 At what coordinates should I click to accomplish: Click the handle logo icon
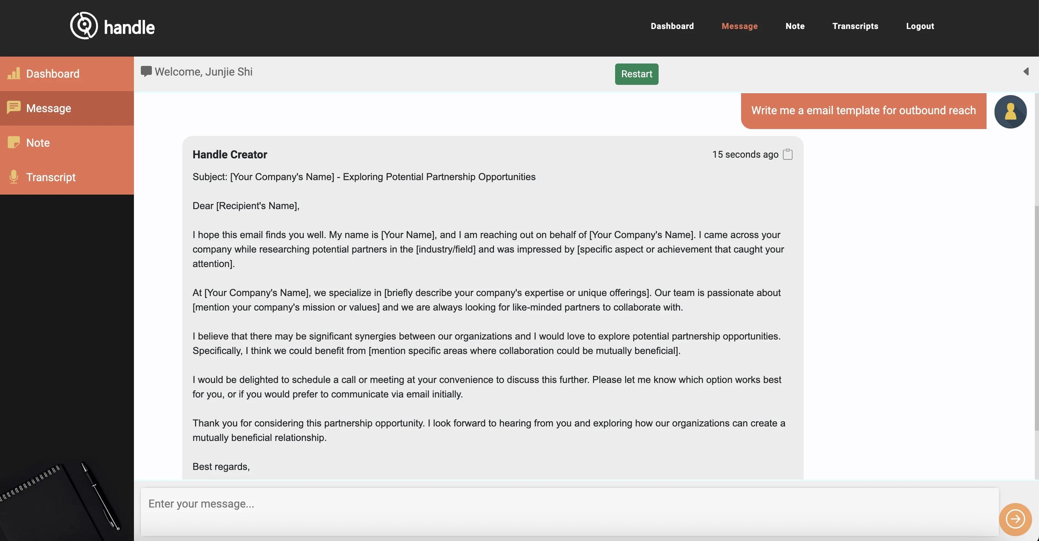tap(84, 26)
